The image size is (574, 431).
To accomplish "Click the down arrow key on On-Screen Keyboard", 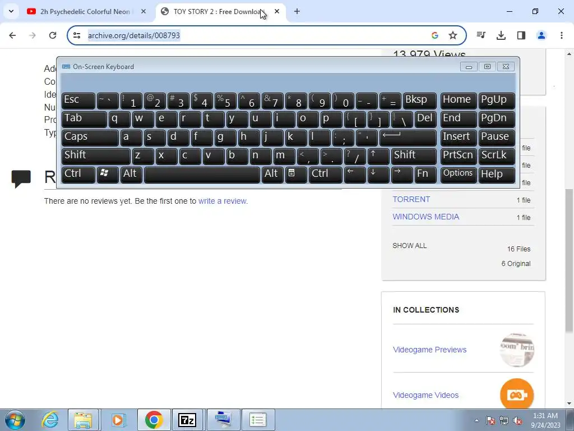I will coord(378,174).
